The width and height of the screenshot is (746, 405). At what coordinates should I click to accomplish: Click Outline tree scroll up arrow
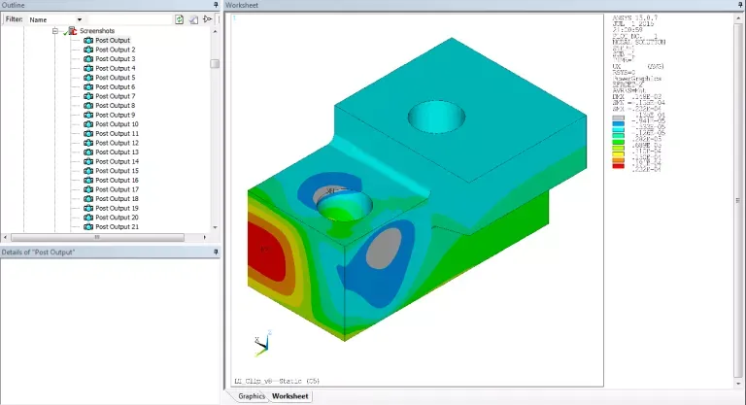(x=215, y=31)
